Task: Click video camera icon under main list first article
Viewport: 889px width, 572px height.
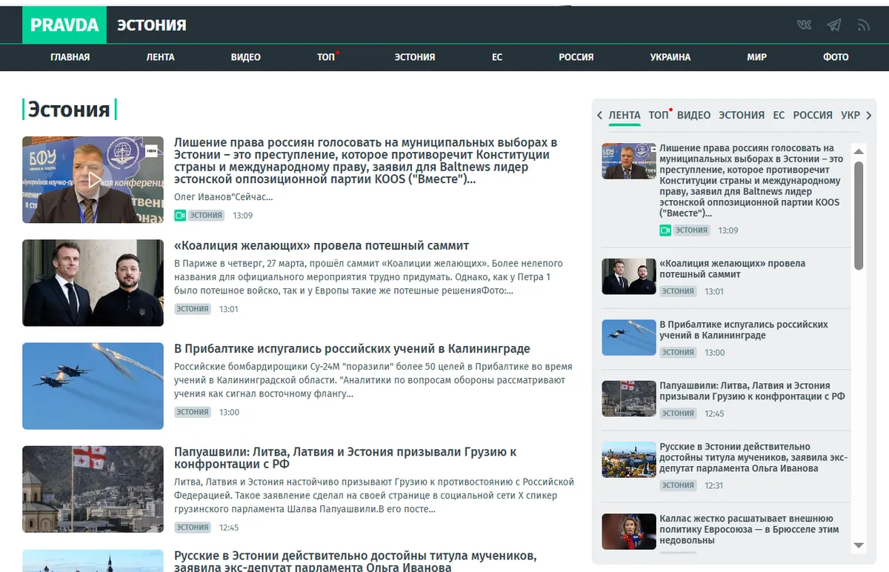Action: click(179, 216)
